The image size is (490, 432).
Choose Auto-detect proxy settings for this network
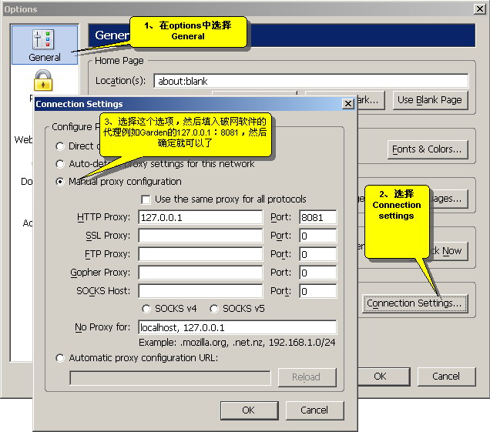click(x=60, y=164)
